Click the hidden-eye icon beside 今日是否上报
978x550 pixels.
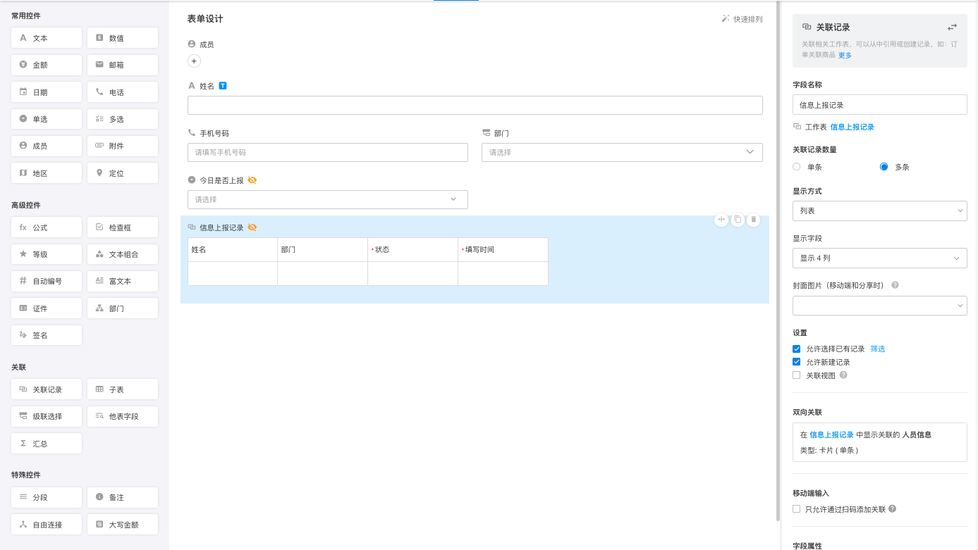252,180
